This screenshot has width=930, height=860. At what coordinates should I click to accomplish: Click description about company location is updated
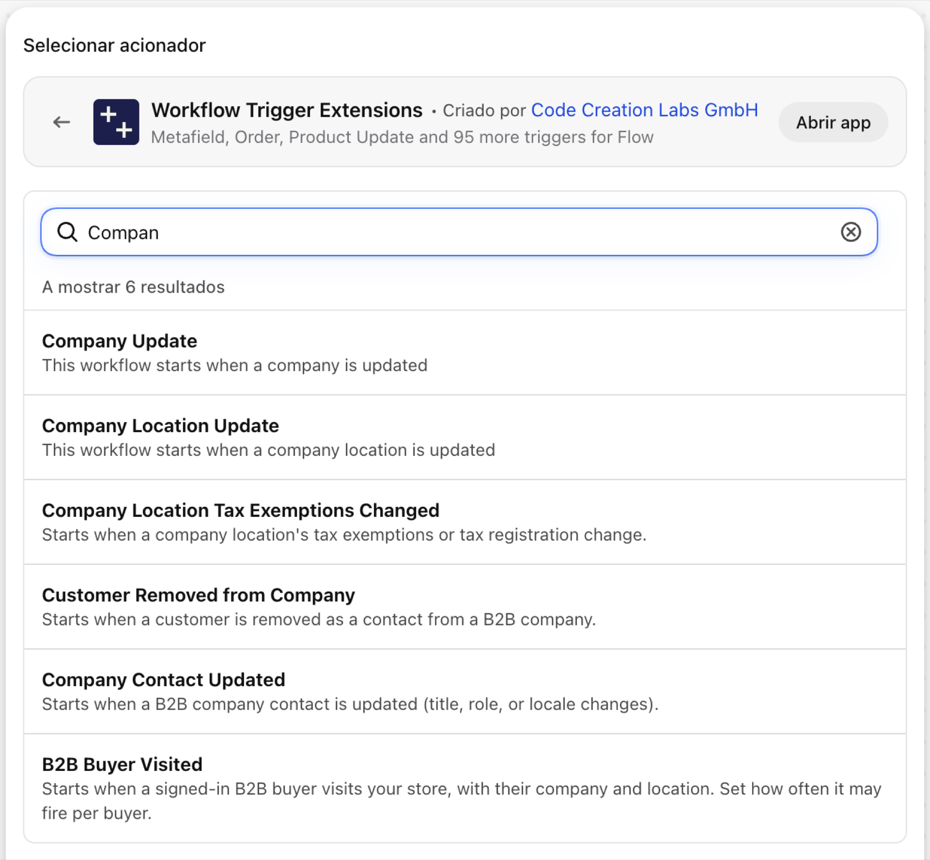click(269, 450)
